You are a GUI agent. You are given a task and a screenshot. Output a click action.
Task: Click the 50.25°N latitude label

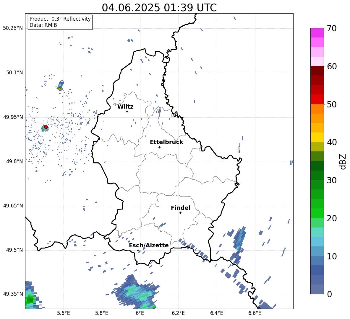(x=13, y=28)
